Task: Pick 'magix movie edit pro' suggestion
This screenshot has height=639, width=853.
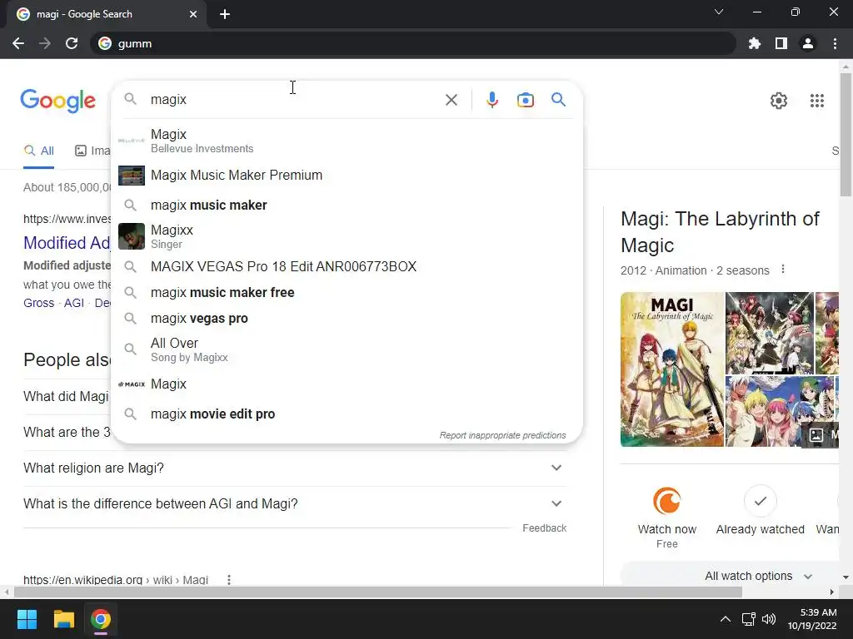Action: click(347, 414)
